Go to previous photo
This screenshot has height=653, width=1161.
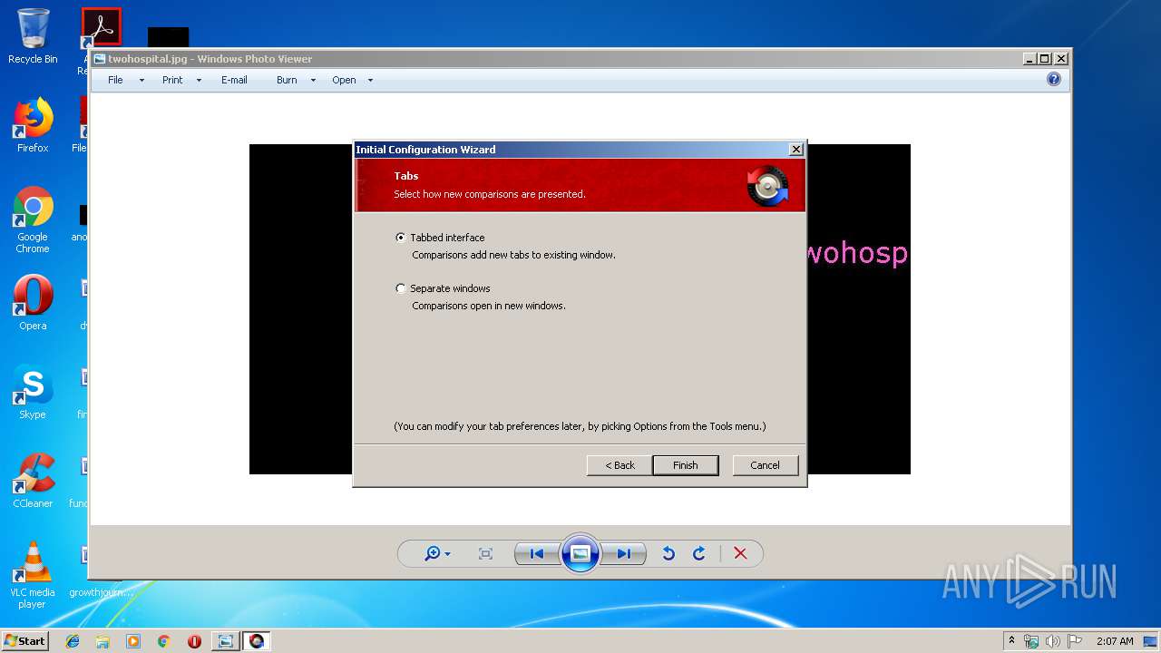537,553
